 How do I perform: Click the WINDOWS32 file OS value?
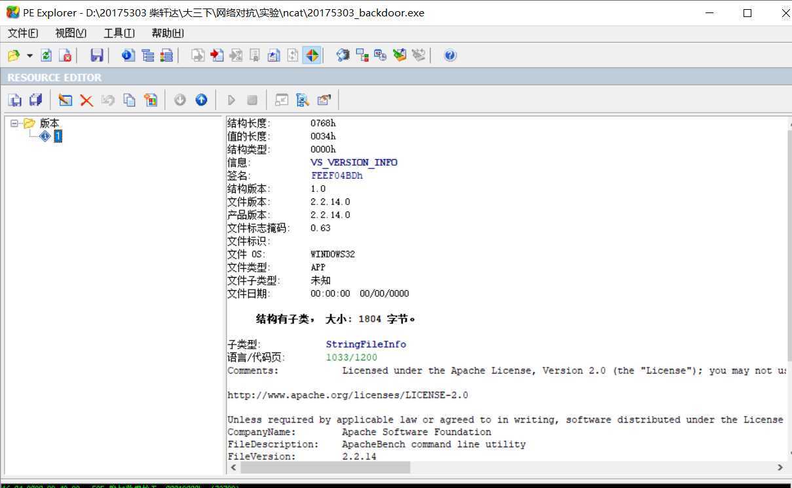[x=333, y=254]
